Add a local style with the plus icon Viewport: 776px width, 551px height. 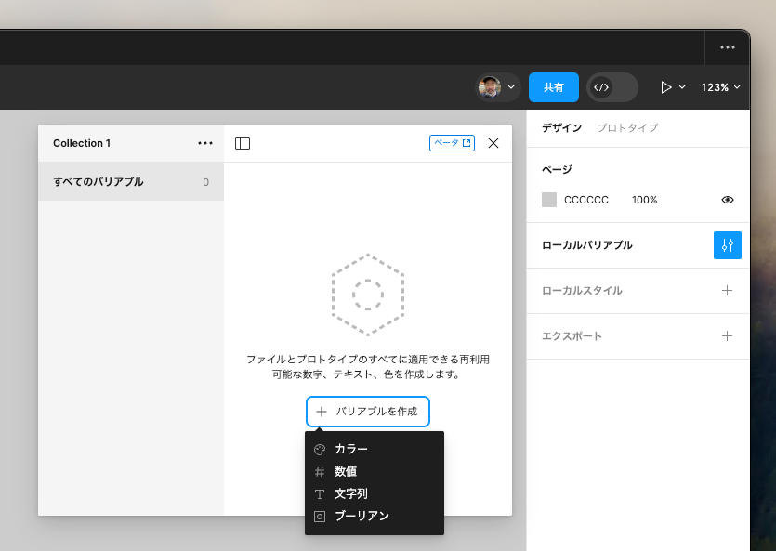point(727,291)
